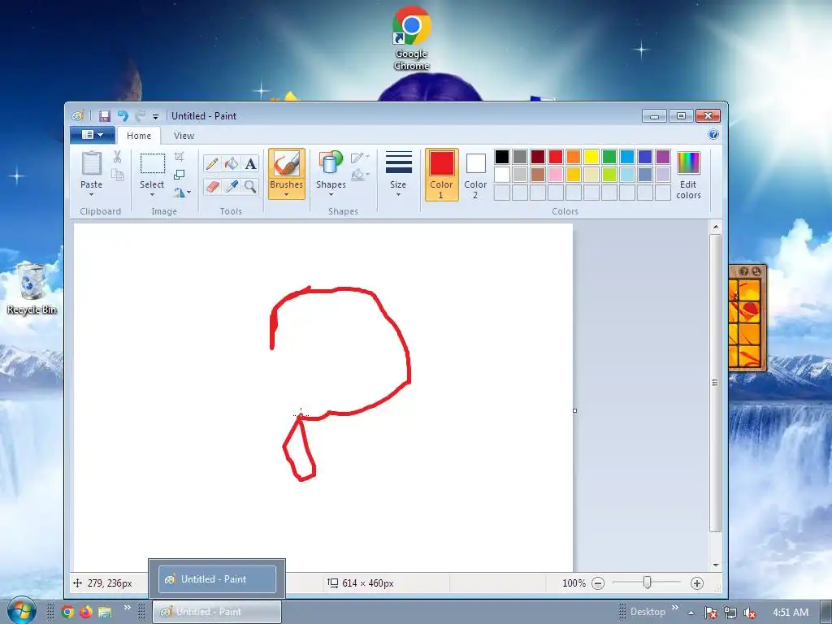Click the Paste clipboard icon
Screen dimensions: 832x624
(91, 163)
